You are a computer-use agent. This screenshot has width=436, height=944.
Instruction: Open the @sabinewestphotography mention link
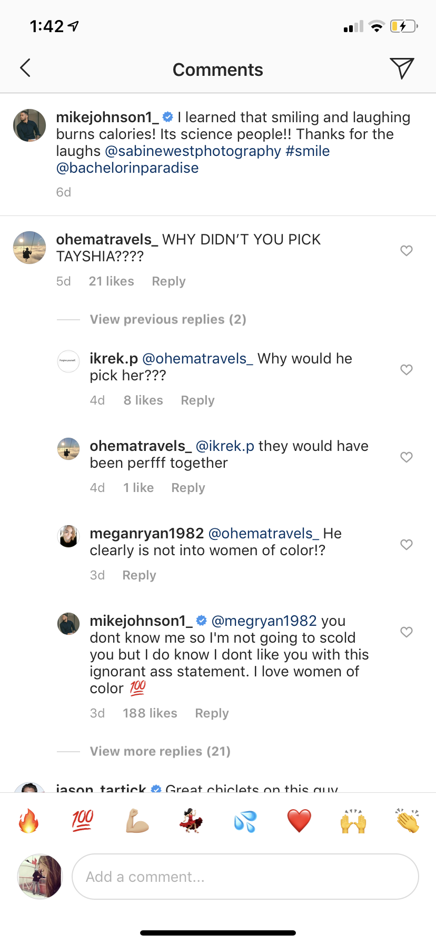(x=193, y=151)
